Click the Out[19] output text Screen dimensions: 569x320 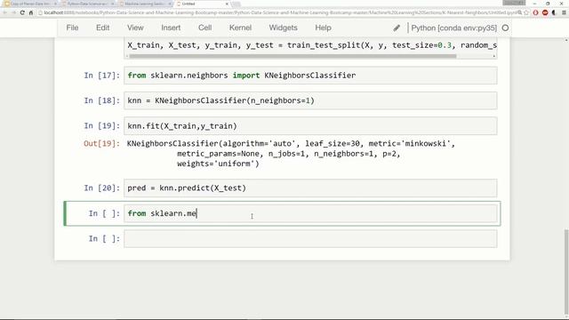pyautogui.click(x=291, y=154)
